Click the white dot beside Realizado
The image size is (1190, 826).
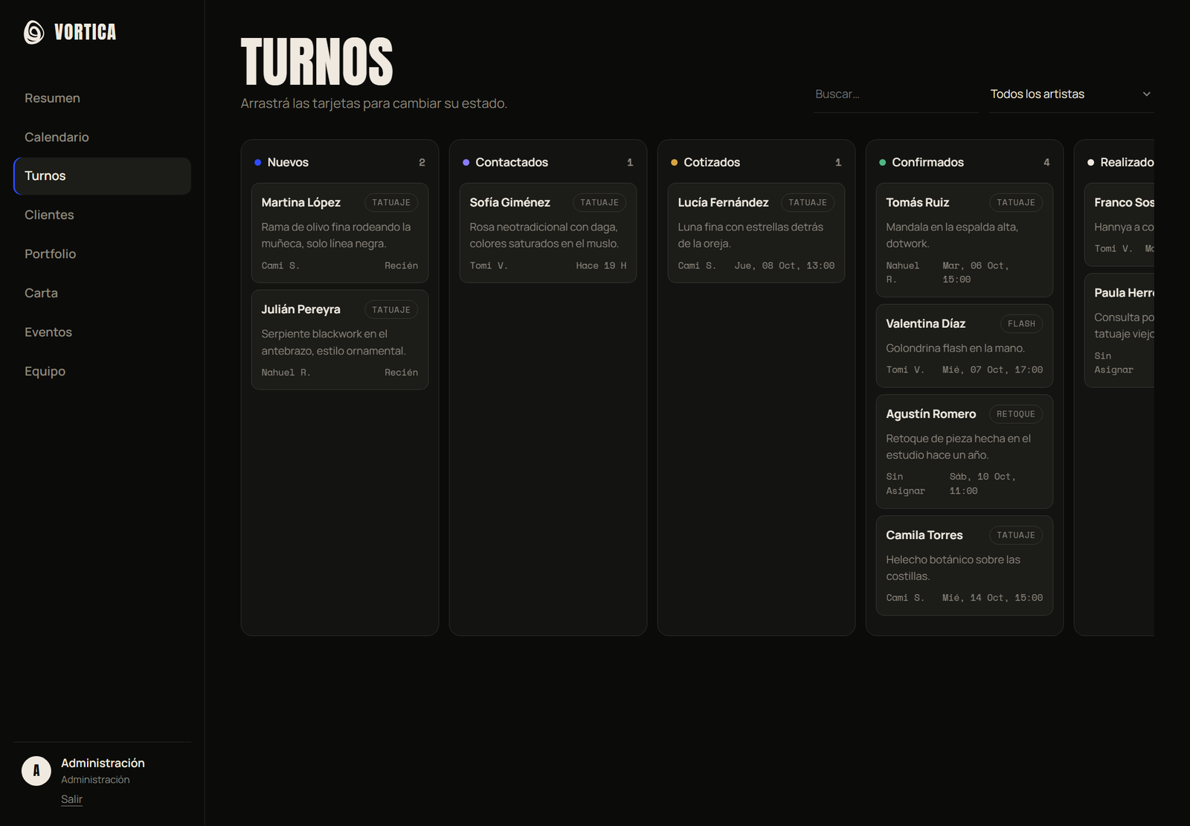pyautogui.click(x=1090, y=162)
